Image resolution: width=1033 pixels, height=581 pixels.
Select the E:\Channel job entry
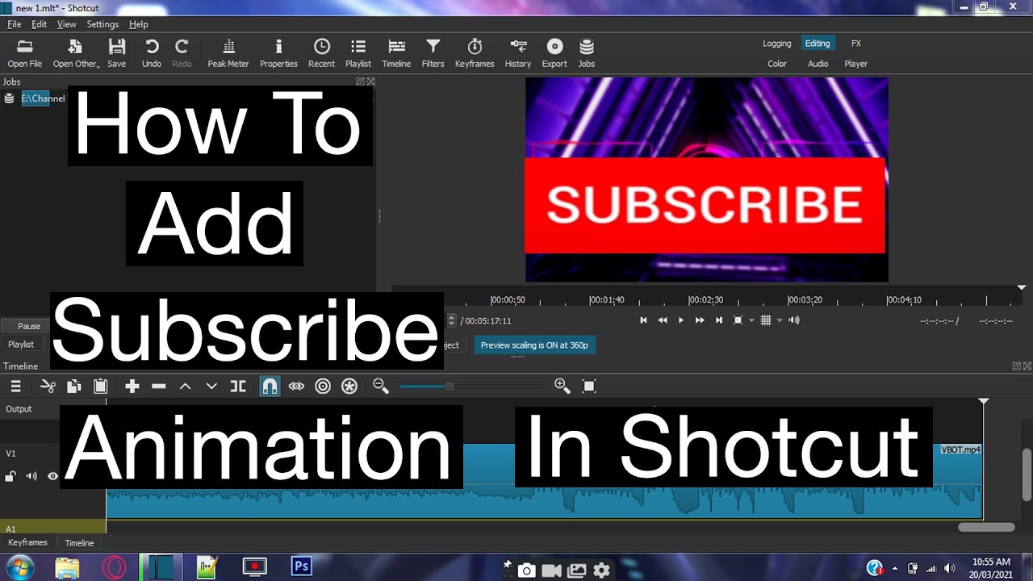click(44, 98)
